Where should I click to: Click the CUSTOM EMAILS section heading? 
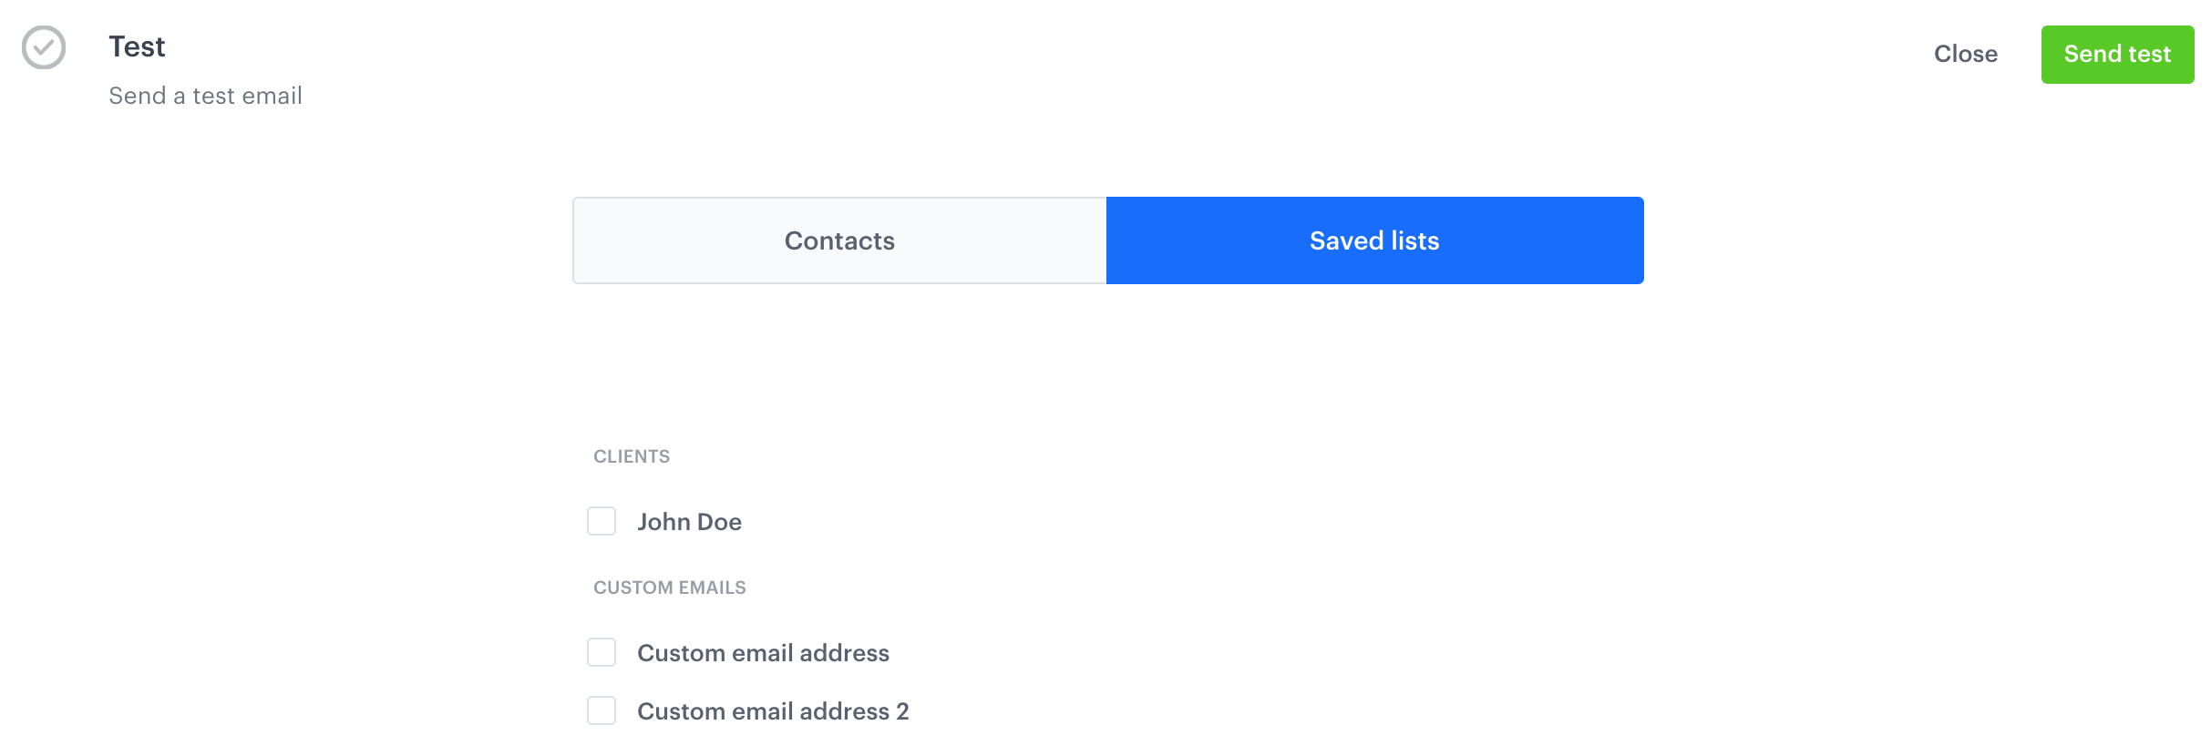coord(669,587)
